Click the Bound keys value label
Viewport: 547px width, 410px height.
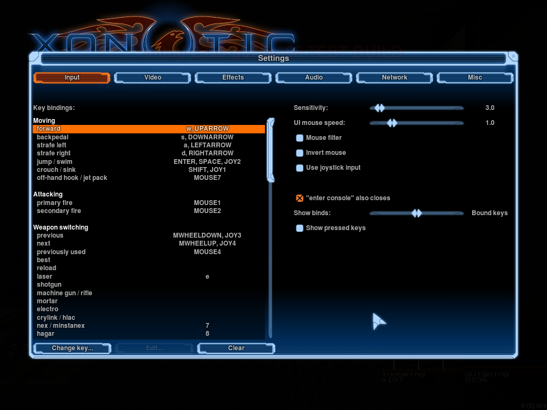click(x=489, y=213)
